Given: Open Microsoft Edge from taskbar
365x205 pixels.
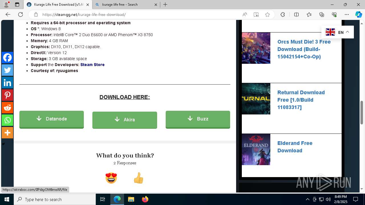Looking at the screenshot, I should 117,199.
